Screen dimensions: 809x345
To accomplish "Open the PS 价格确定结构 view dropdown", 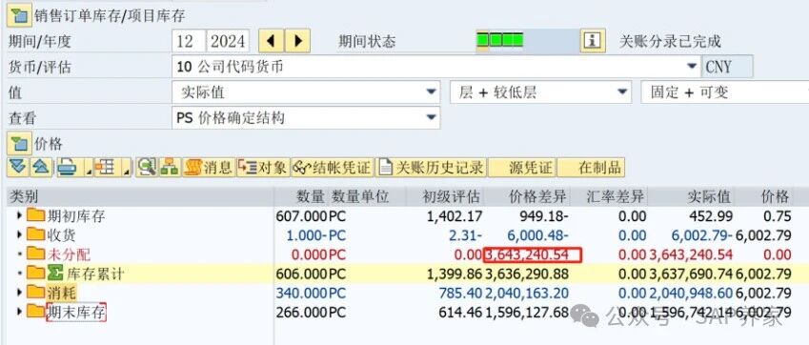I will tap(431, 117).
